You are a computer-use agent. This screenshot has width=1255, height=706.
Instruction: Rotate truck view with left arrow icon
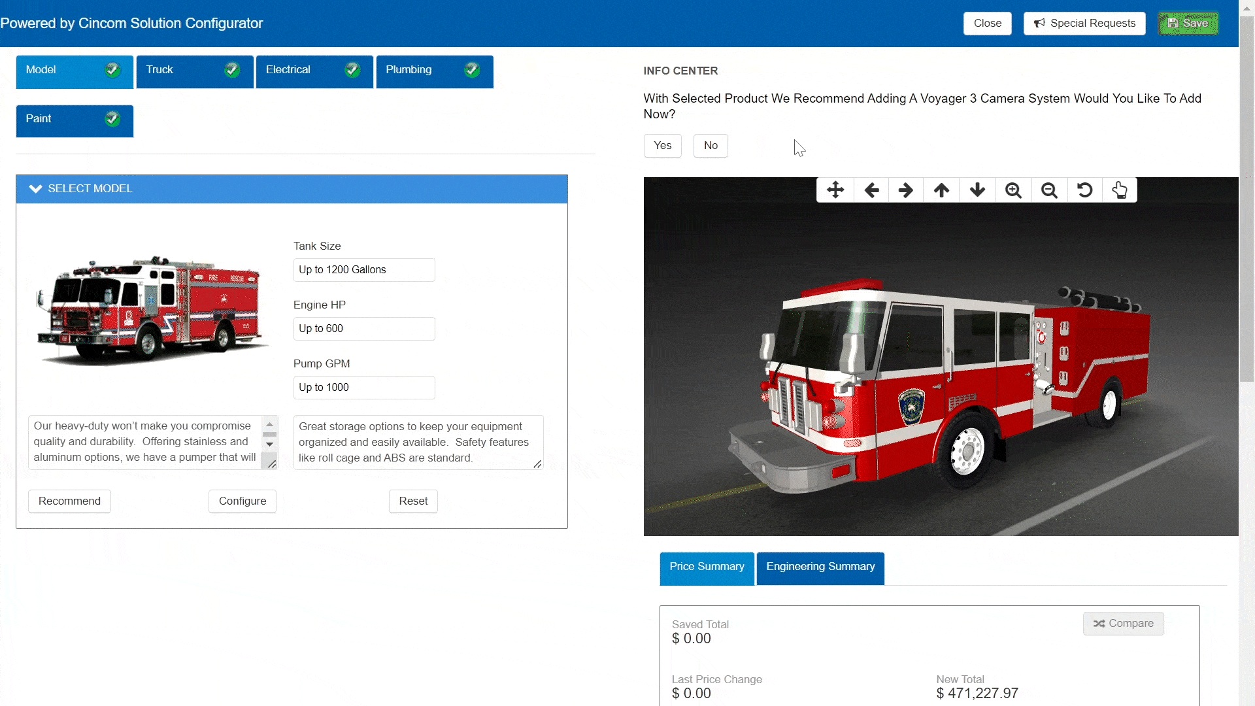tap(871, 190)
